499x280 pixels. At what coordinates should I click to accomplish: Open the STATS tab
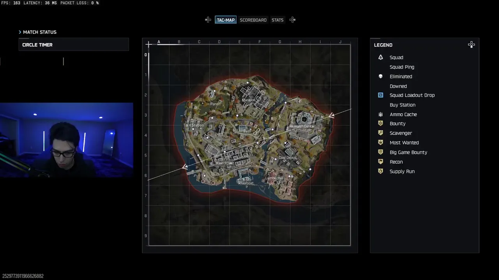[278, 20]
